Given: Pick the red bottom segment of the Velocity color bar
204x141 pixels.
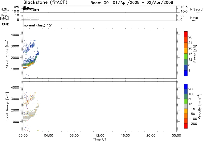Looking at the screenshot, I should point(186,126).
